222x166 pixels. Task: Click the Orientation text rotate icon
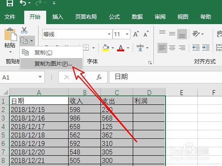click(196, 34)
